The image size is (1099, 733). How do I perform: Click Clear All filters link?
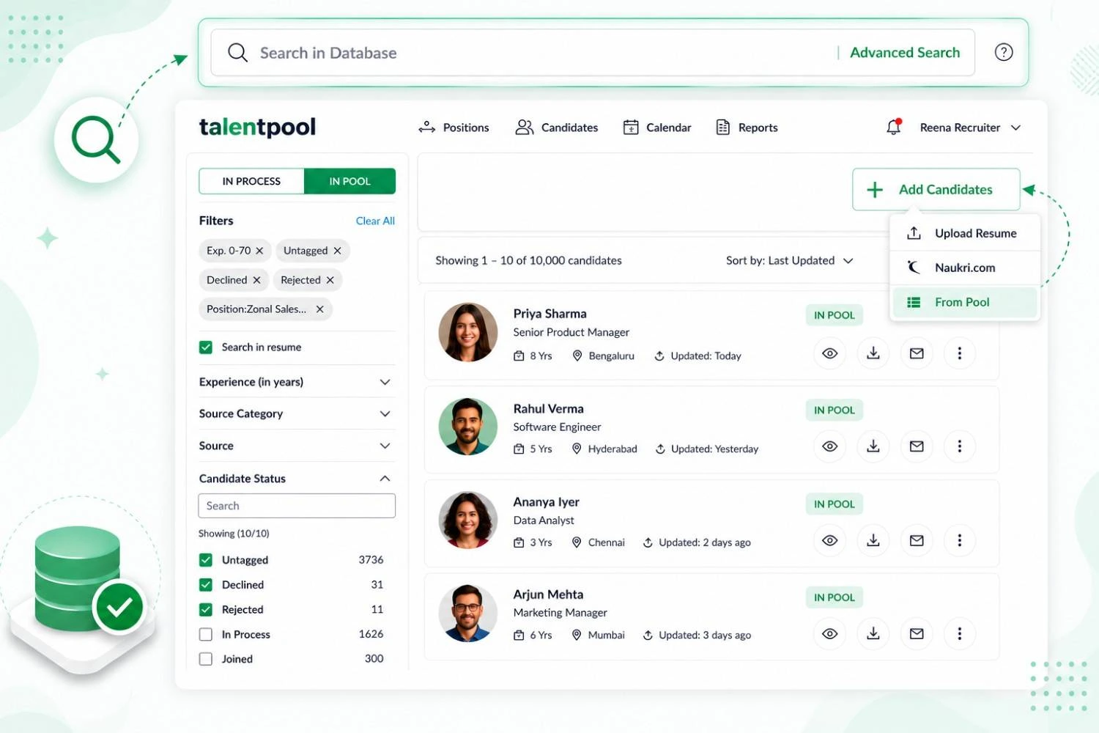pos(375,221)
